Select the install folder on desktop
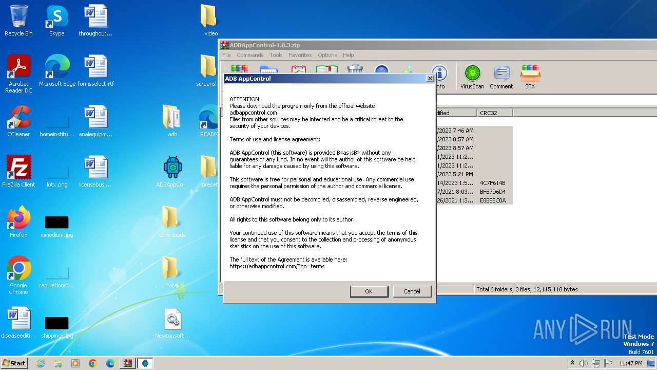 tap(172, 272)
